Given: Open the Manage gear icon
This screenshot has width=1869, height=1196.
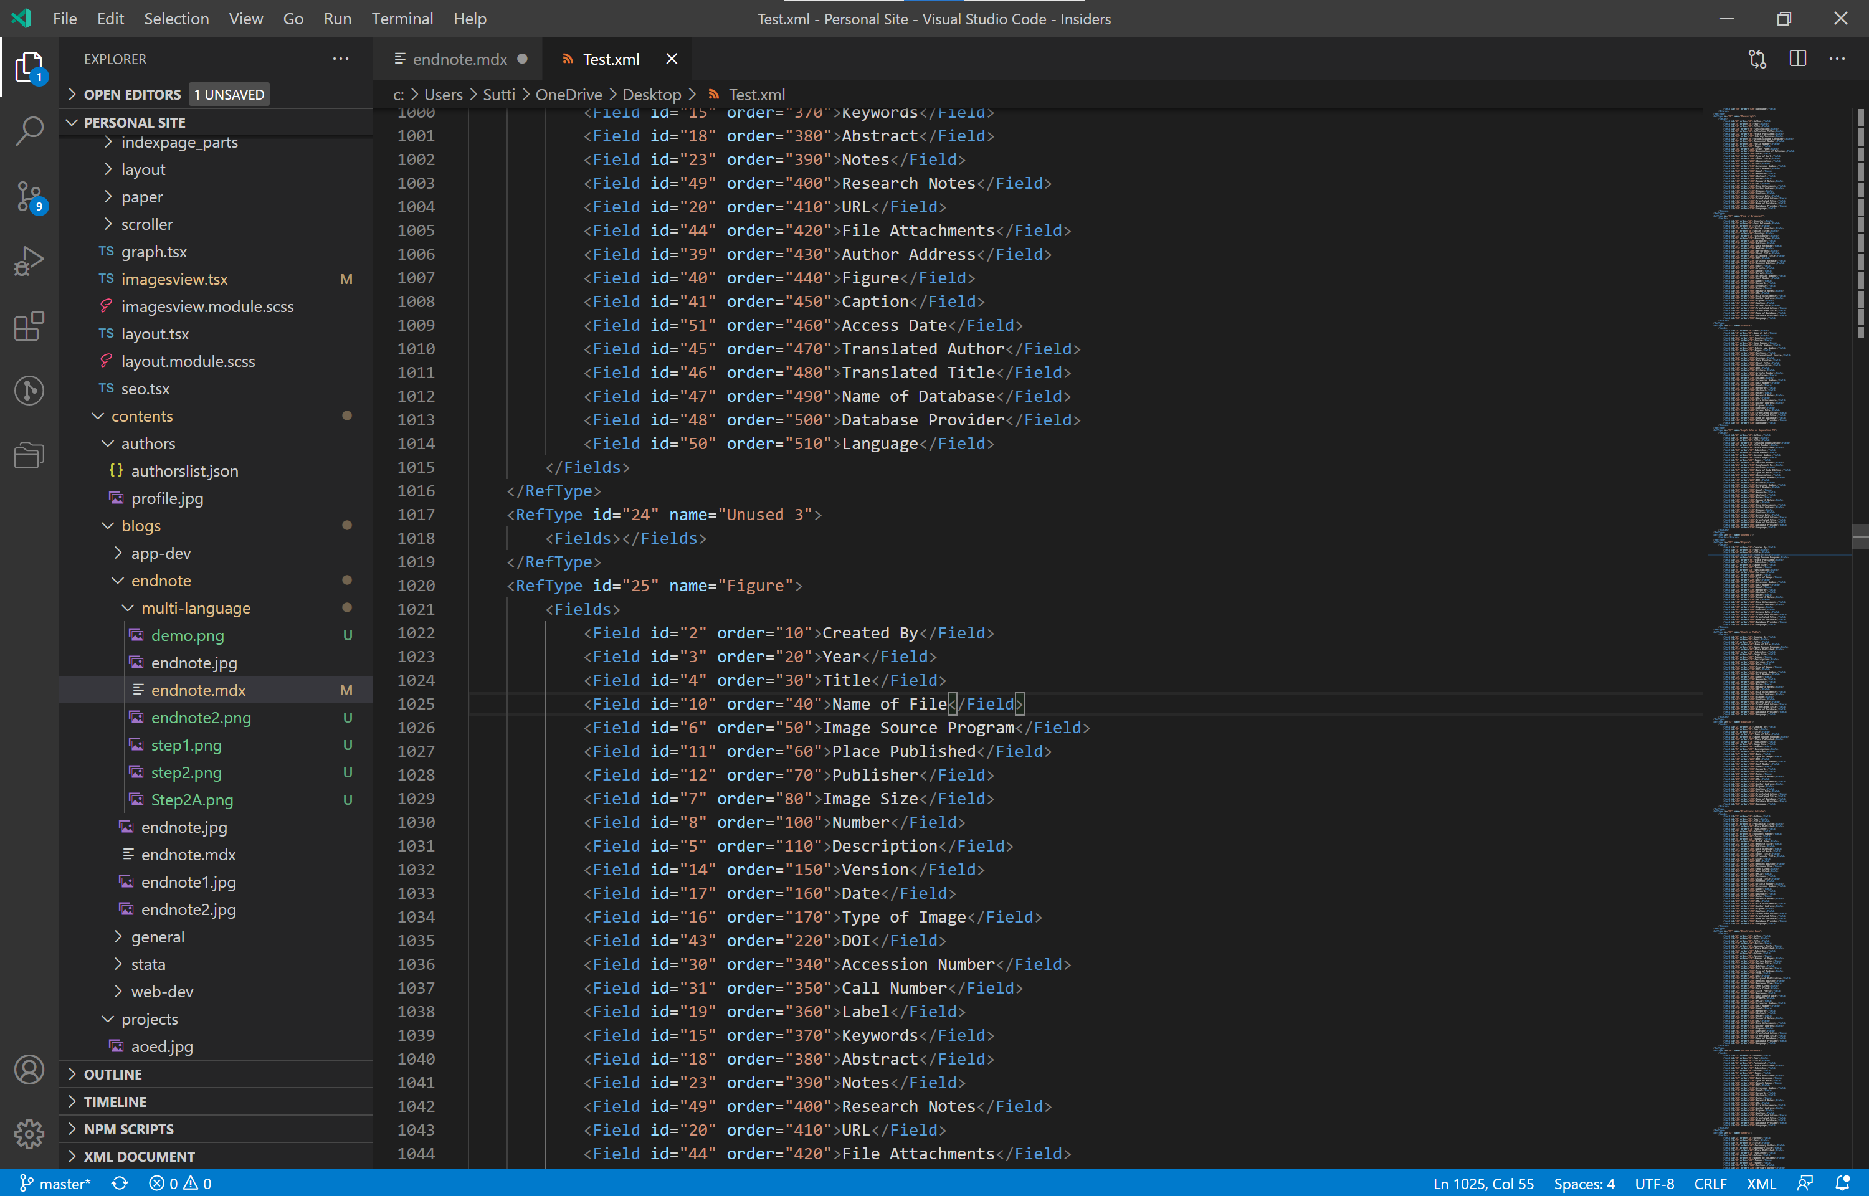Looking at the screenshot, I should pos(29,1135).
